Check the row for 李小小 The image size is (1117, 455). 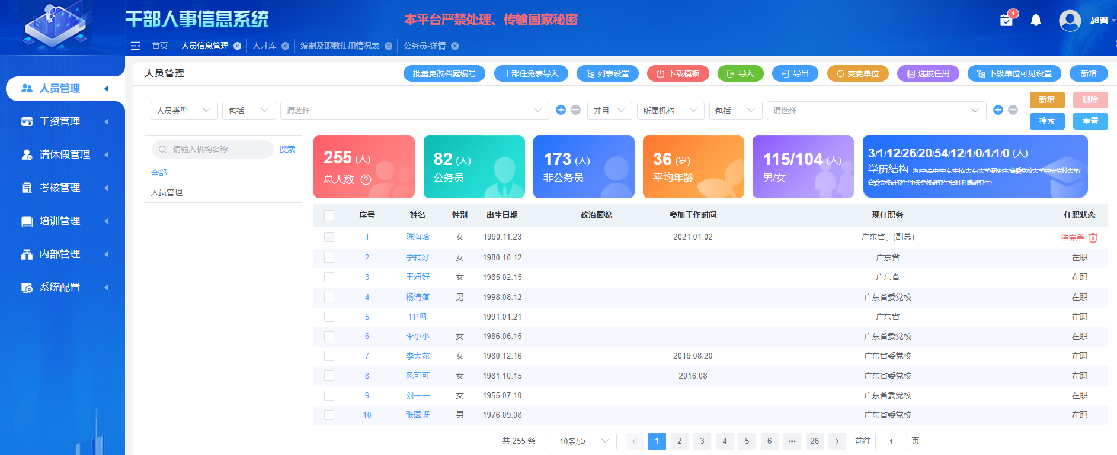click(329, 336)
